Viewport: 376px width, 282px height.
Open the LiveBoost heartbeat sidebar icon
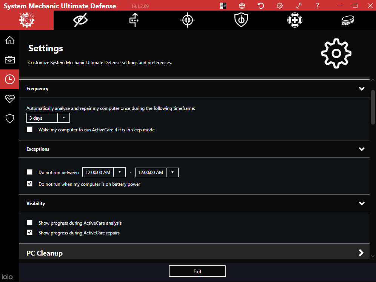[9, 99]
